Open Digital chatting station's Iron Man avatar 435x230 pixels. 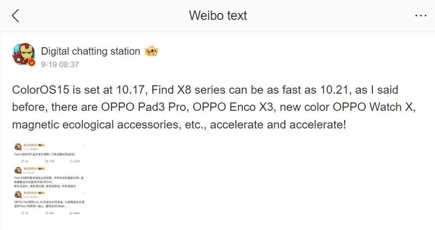pyautogui.click(x=24, y=55)
